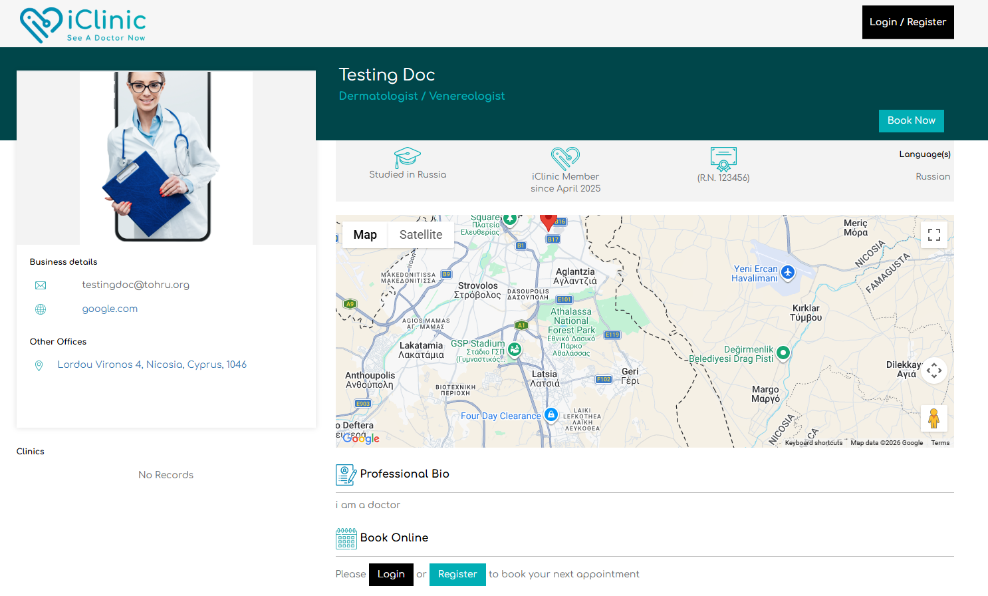The width and height of the screenshot is (988, 596).
Task: Click the red location pin on map
Action: (548, 221)
